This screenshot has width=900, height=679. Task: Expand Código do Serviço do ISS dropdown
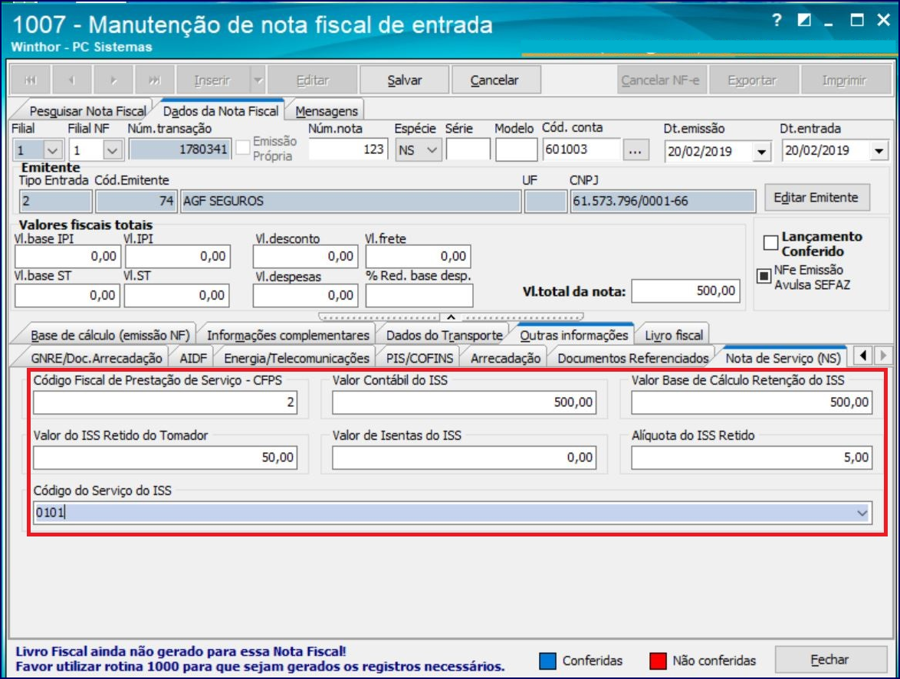862,513
